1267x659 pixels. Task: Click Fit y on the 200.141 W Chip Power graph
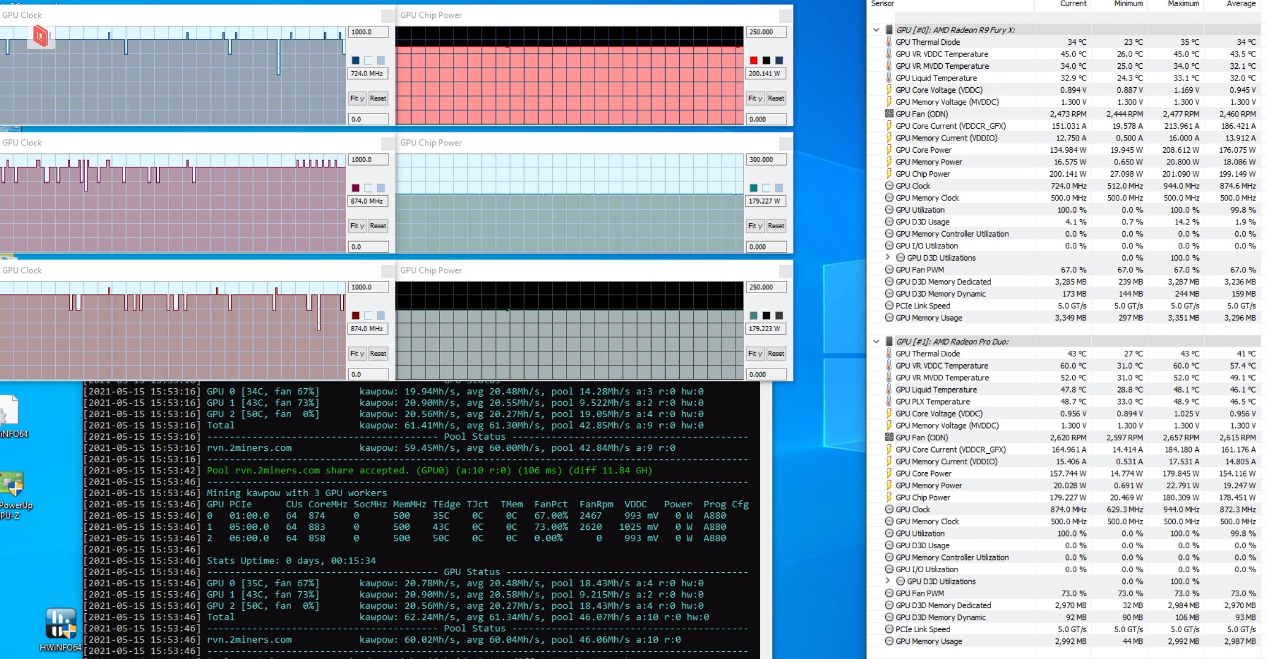pyautogui.click(x=755, y=98)
